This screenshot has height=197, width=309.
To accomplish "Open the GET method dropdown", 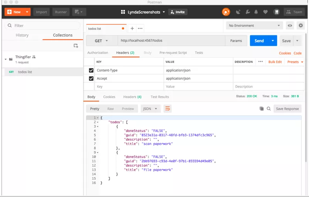I will click(102, 40).
